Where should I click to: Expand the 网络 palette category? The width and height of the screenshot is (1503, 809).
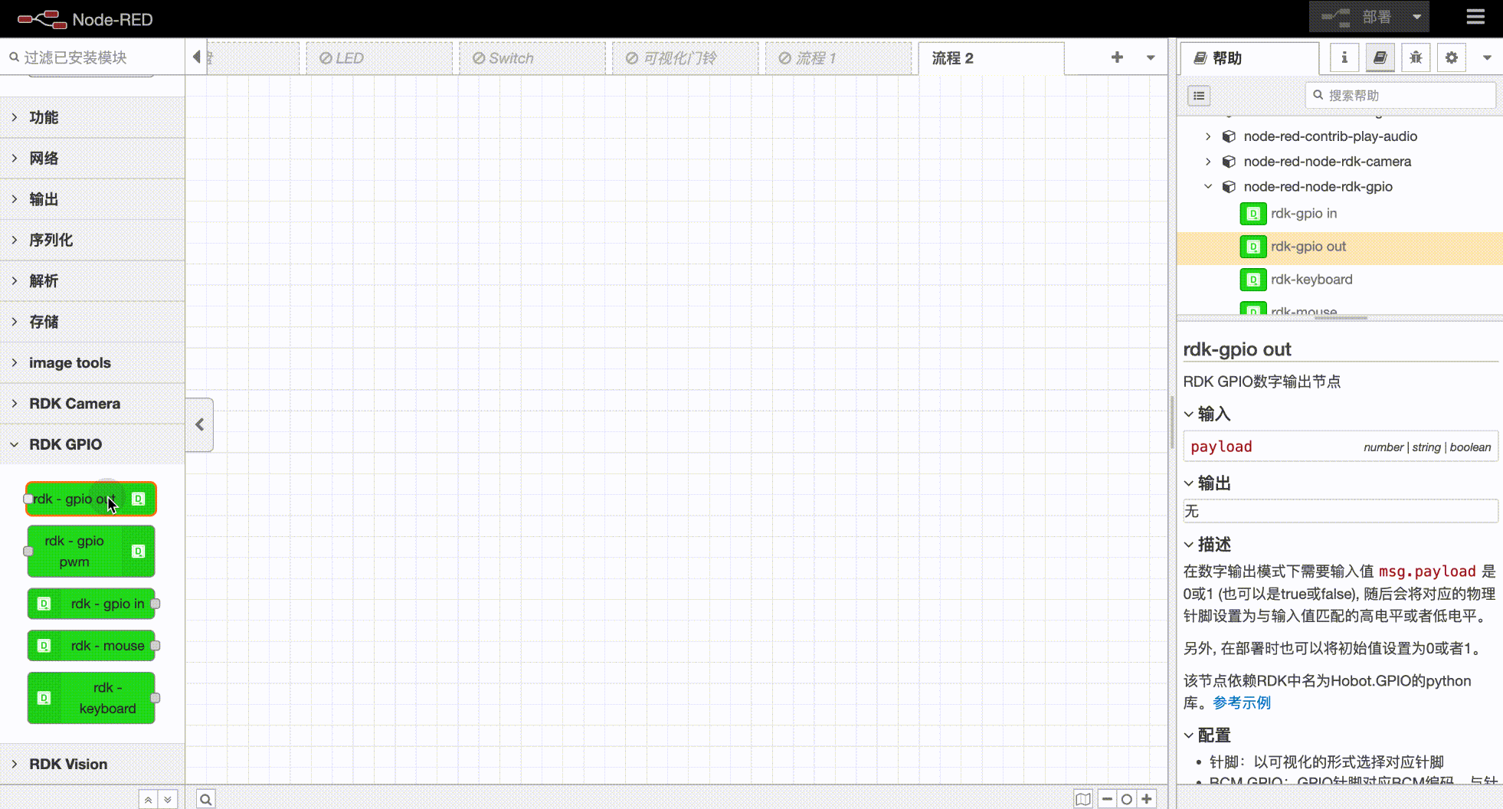coord(92,159)
